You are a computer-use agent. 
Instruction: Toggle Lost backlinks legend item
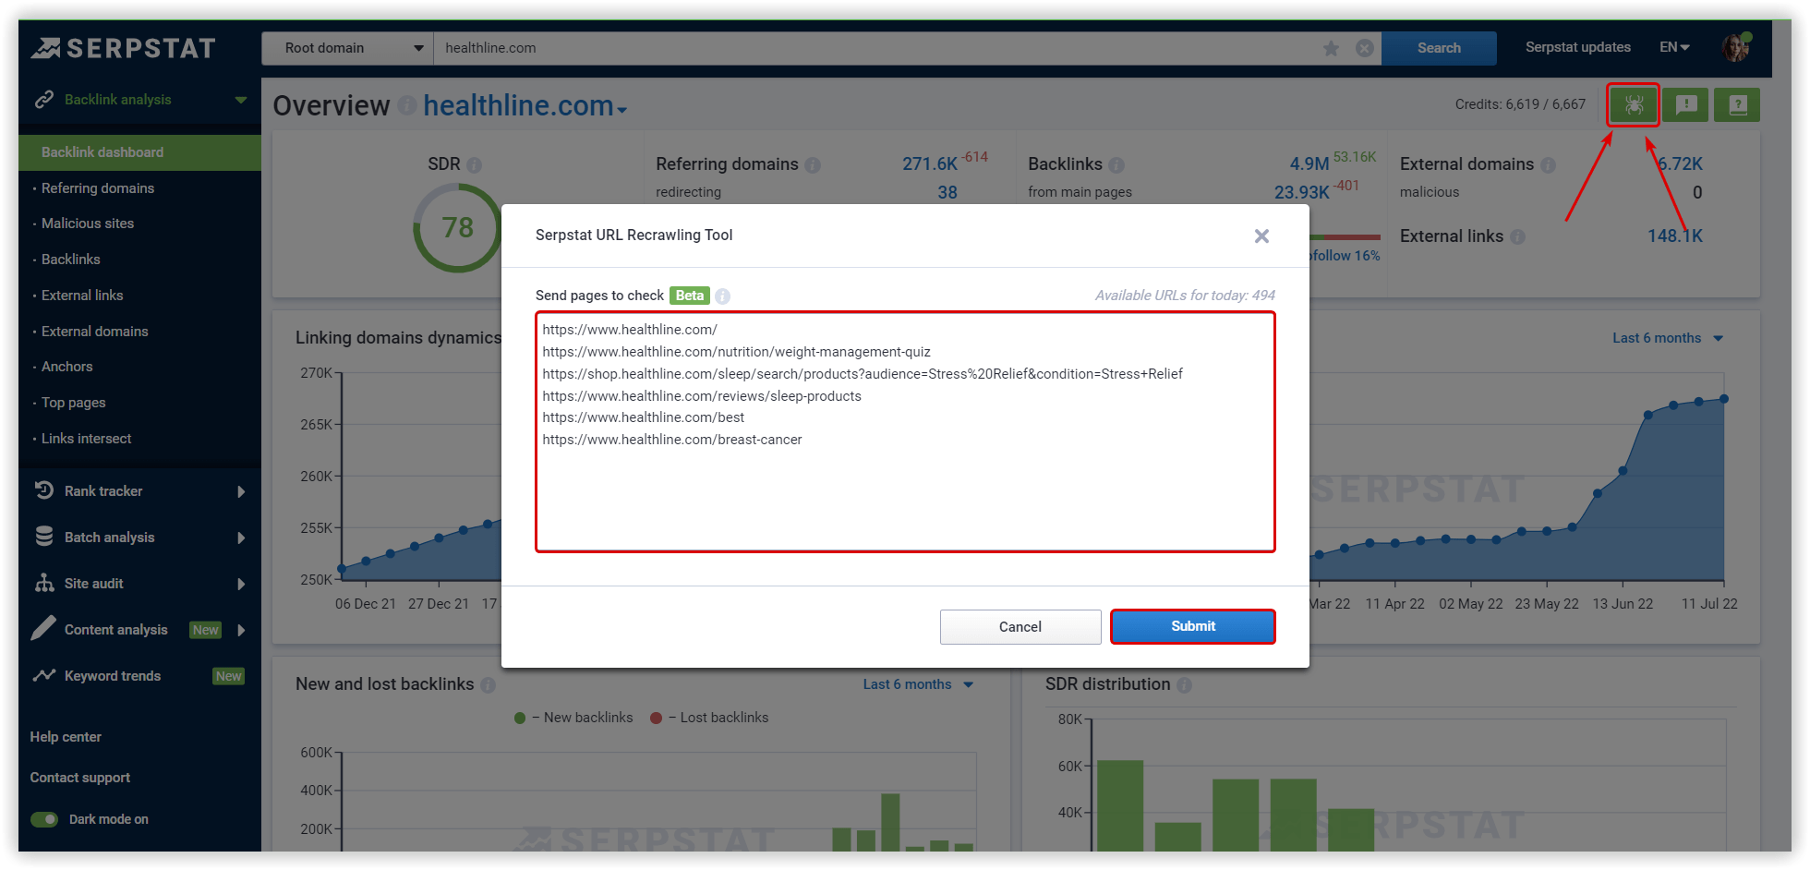tap(709, 718)
